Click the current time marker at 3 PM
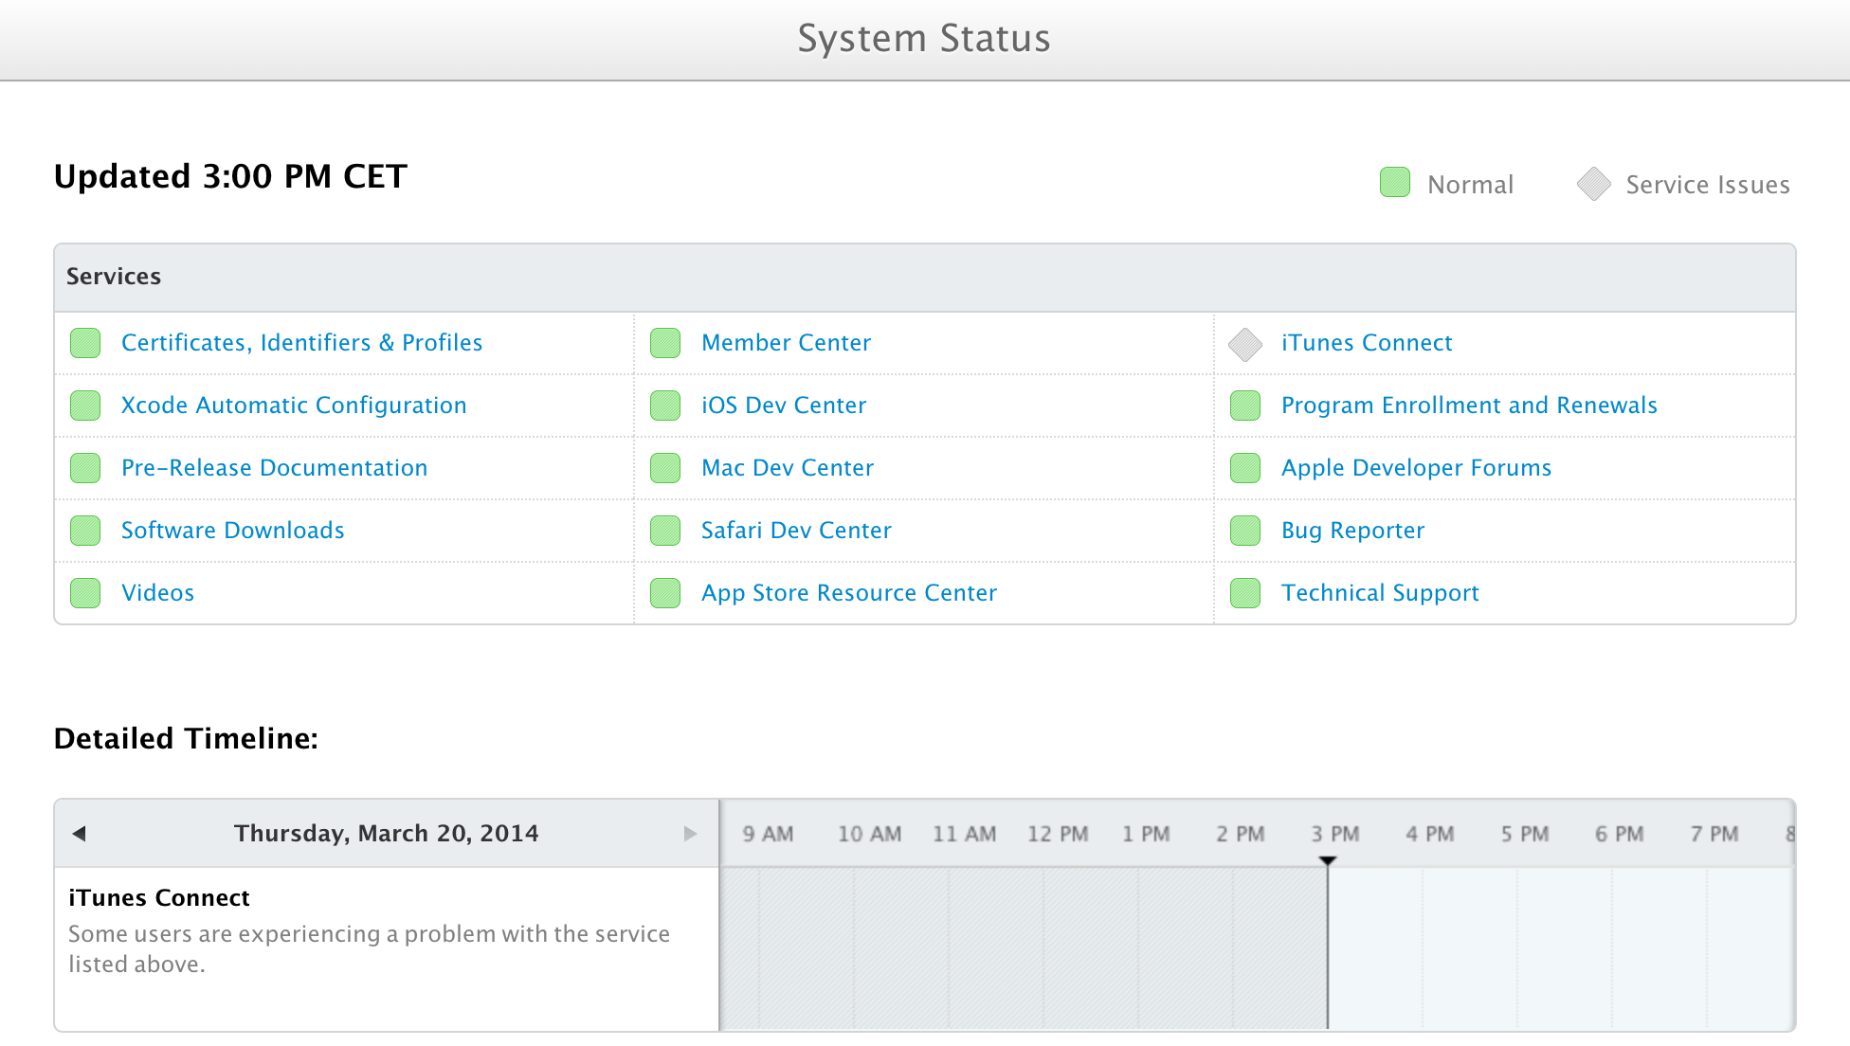 pos(1328,860)
